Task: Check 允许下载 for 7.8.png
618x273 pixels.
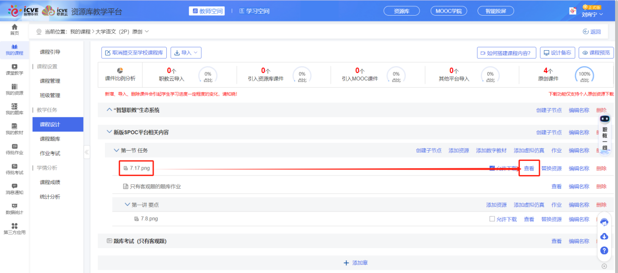Action: coord(492,219)
